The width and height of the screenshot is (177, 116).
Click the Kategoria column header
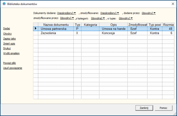(x=90, y=25)
